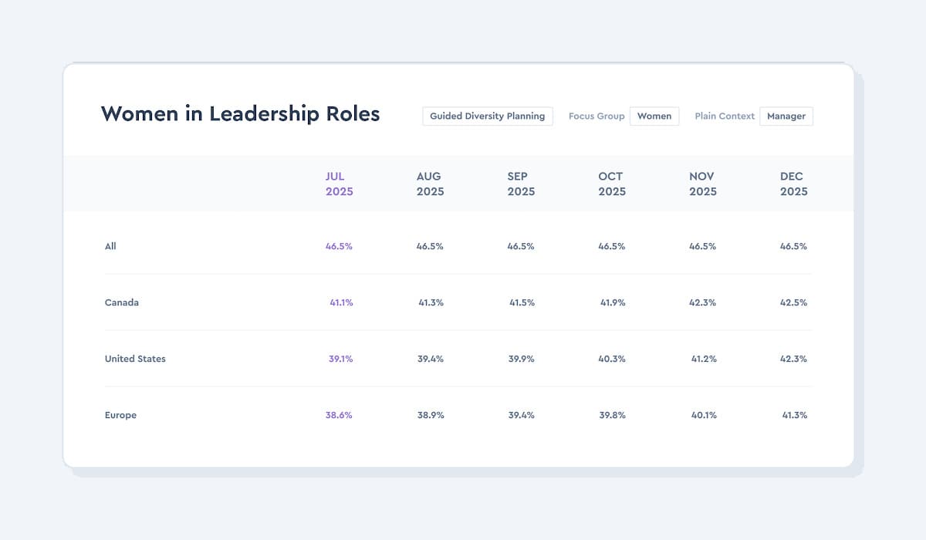Select the DEC 2025 column header
This screenshot has width=926, height=540.
pos(794,184)
